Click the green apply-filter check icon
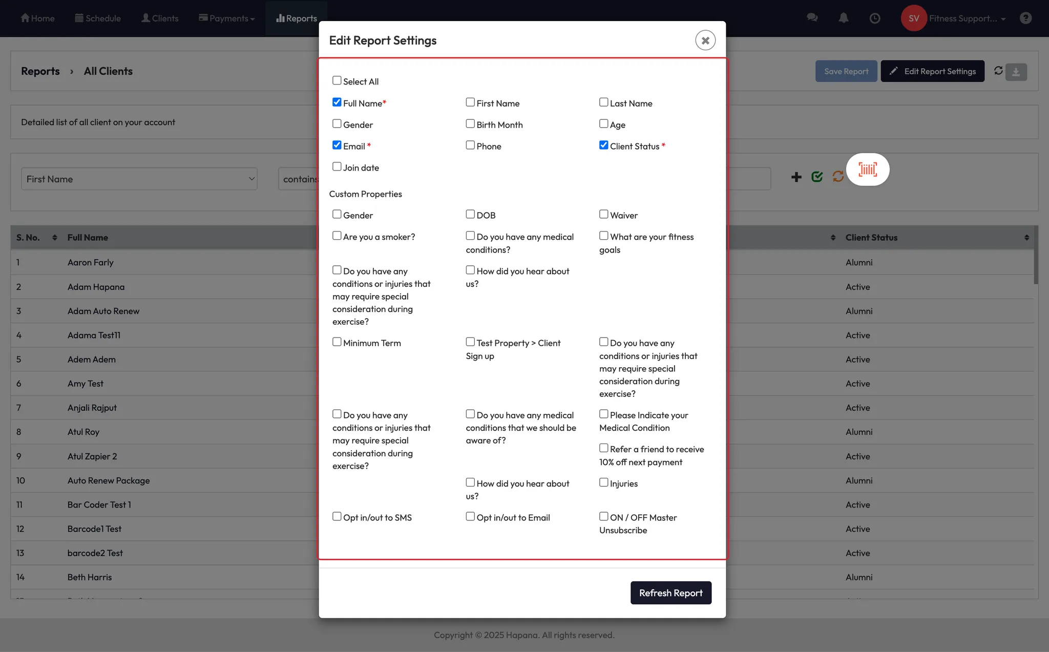1049x652 pixels. [x=817, y=177]
